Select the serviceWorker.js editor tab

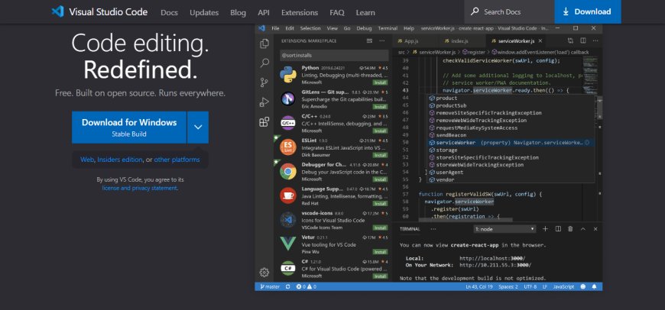pos(516,41)
